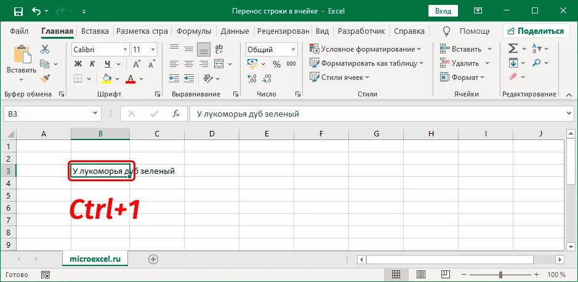Apply the red font color
This screenshot has width=578, height=282.
[x=130, y=79]
